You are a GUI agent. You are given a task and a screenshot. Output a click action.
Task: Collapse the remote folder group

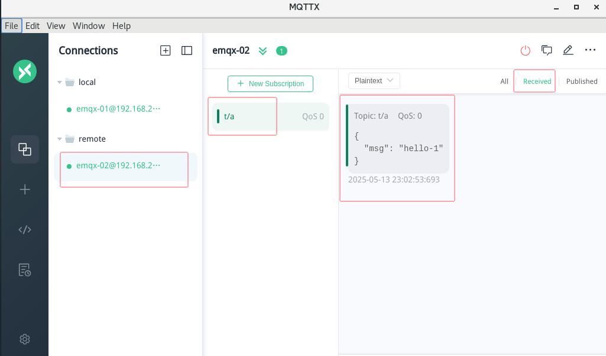point(60,139)
